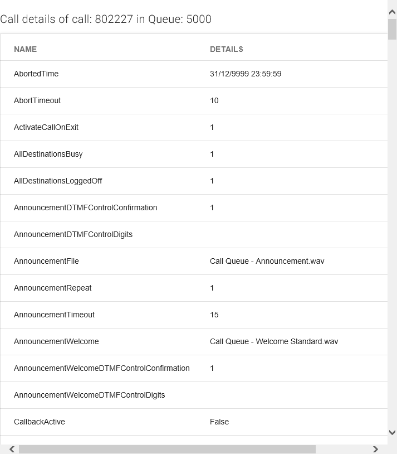
Task: Click the DETAILS column header
Action: click(226, 49)
